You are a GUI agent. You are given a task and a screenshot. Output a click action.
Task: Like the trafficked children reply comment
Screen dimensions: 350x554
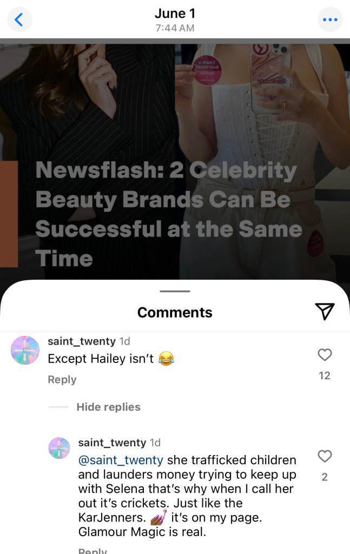[325, 456]
